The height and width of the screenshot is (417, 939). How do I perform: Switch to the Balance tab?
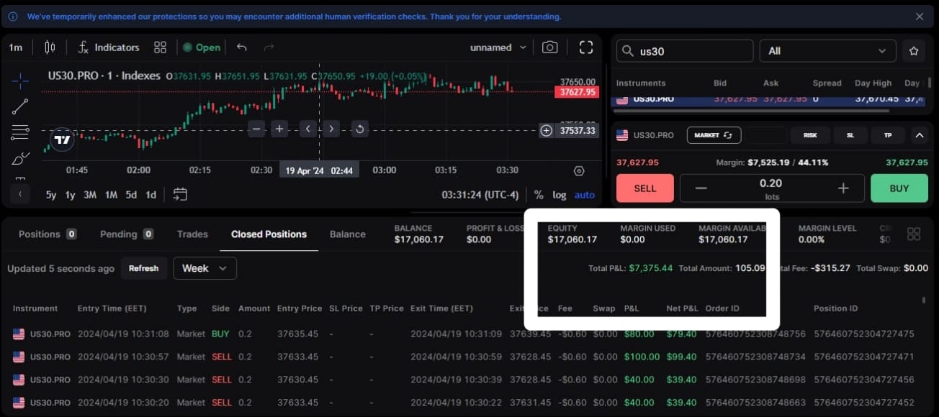click(x=348, y=234)
